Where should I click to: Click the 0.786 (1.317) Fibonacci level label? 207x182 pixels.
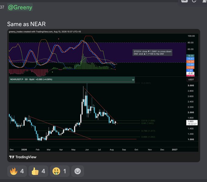(148, 131)
